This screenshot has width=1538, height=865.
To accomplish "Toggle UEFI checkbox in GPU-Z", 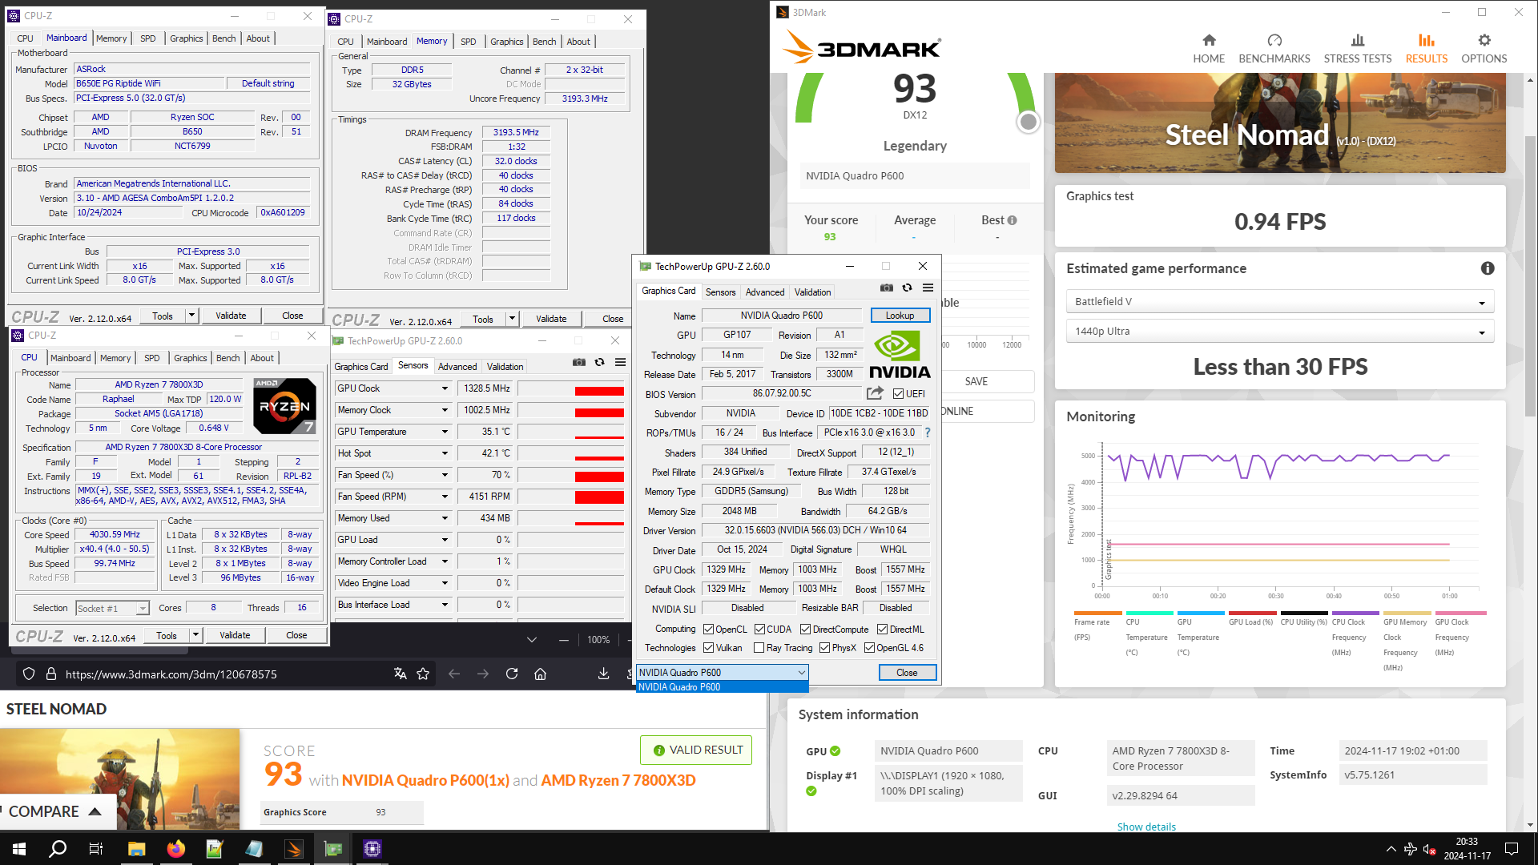I will (x=898, y=394).
